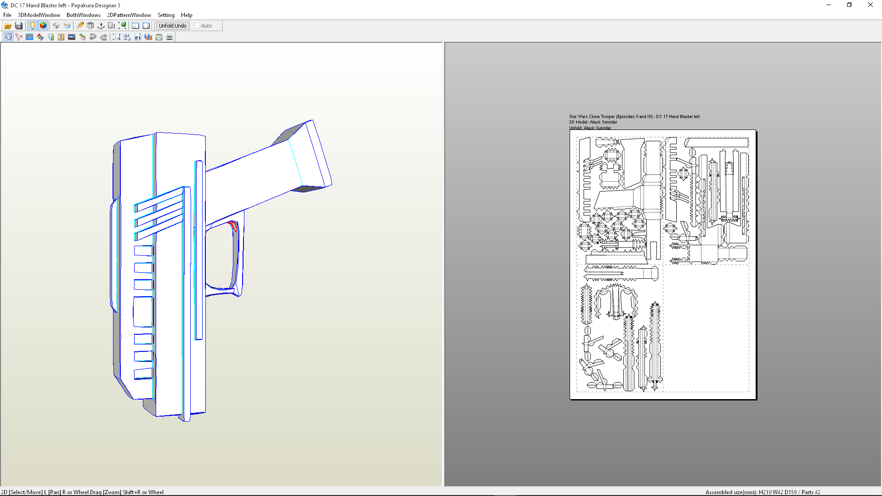The height and width of the screenshot is (496, 882).
Task: Click the insert image picture icon
Action: (72, 37)
